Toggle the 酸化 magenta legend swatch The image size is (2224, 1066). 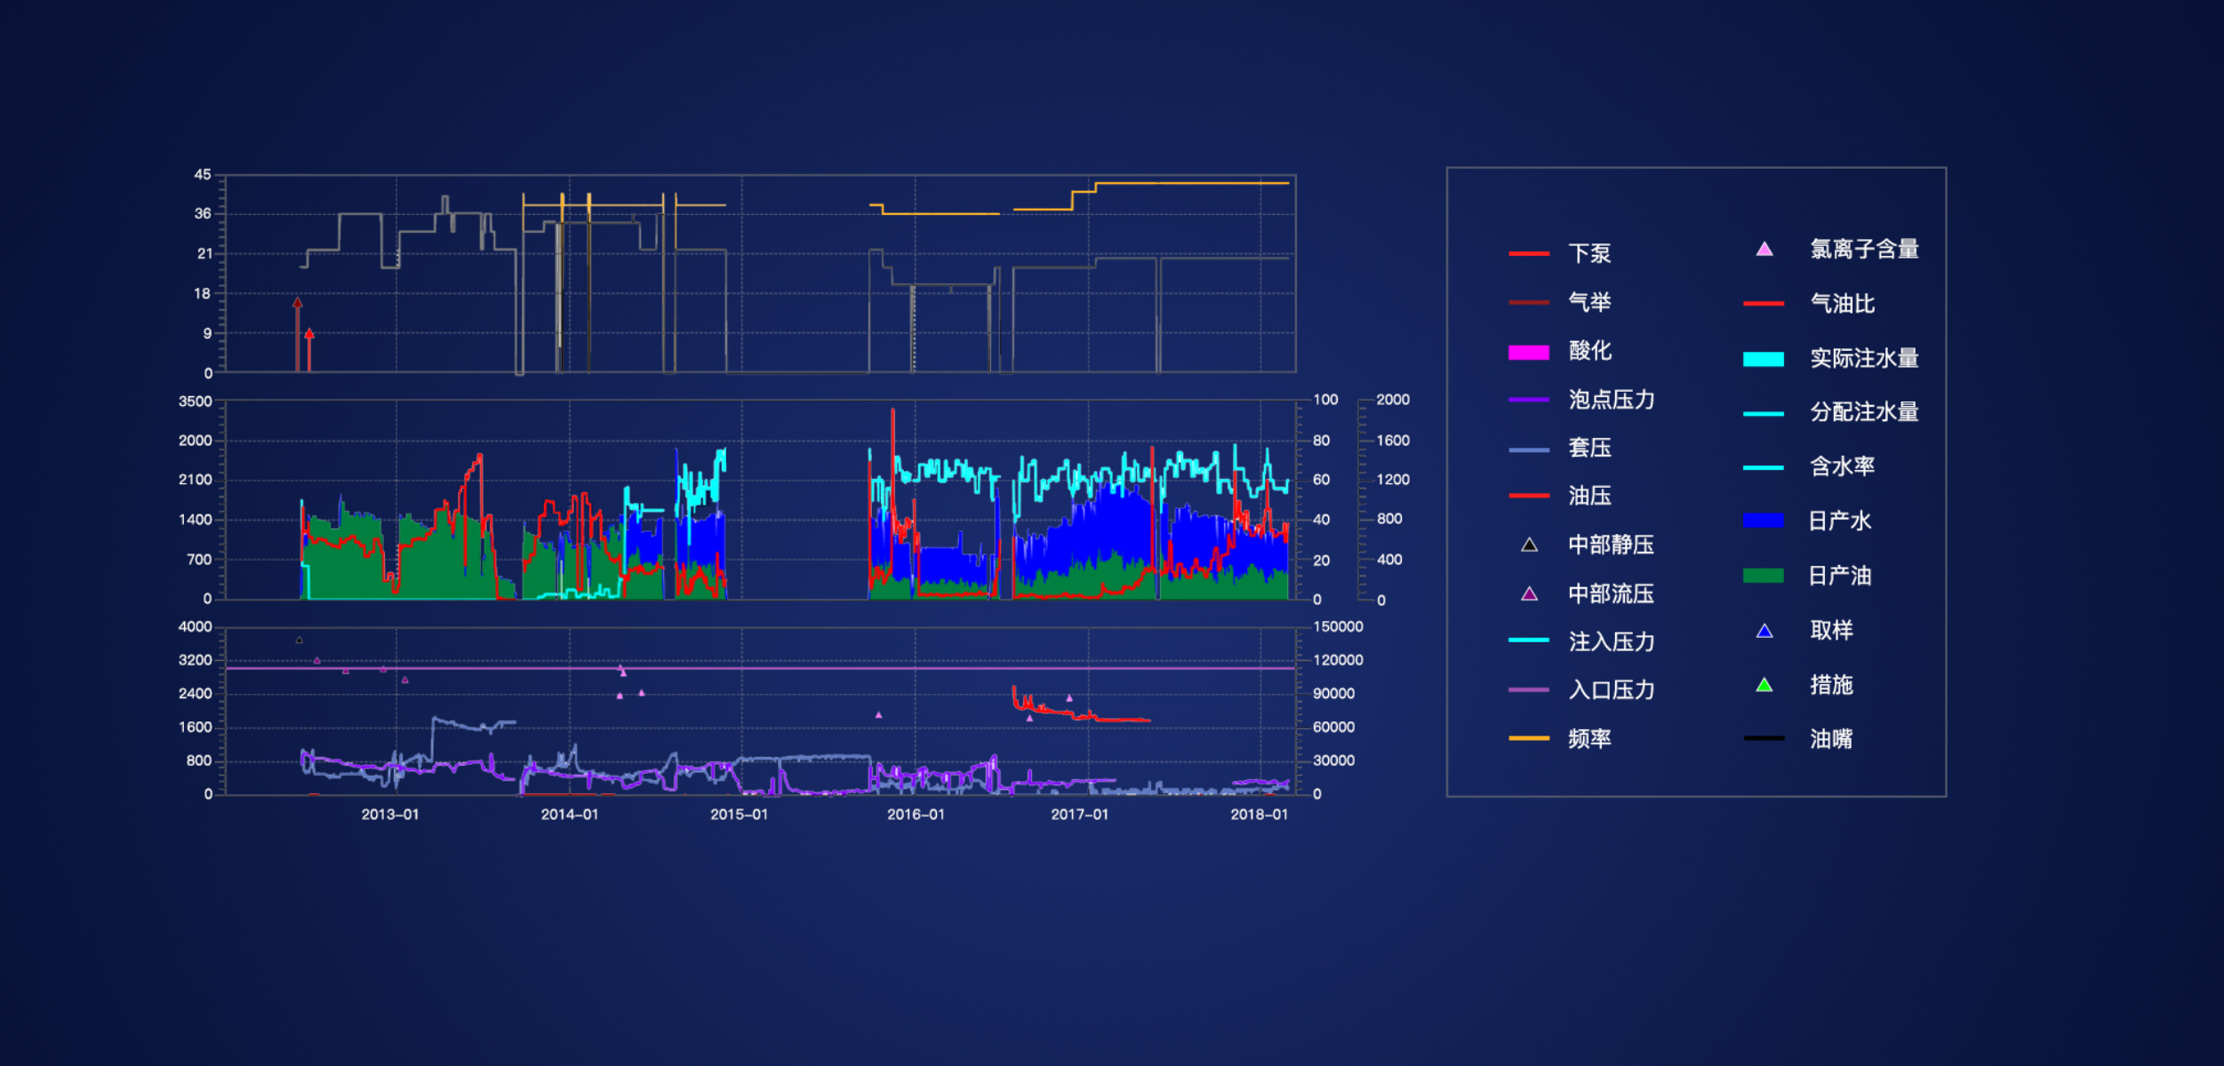click(1529, 353)
